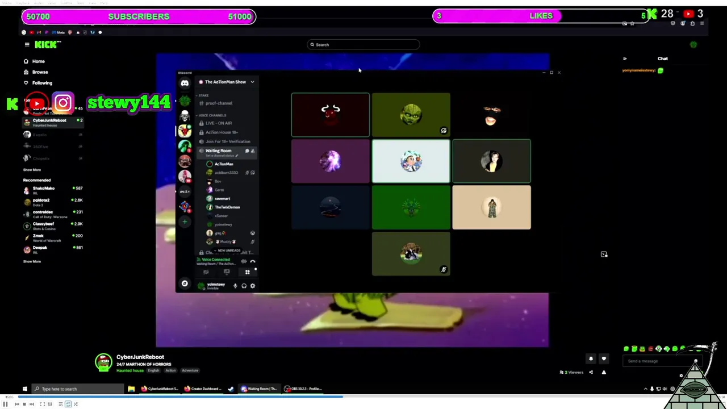This screenshot has height=409, width=727.
Task: Open Discover servers compass icon
Action: point(185,283)
